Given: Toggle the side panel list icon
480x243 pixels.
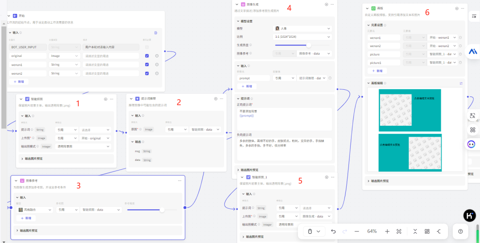Looking at the screenshot, I should pos(474,16).
